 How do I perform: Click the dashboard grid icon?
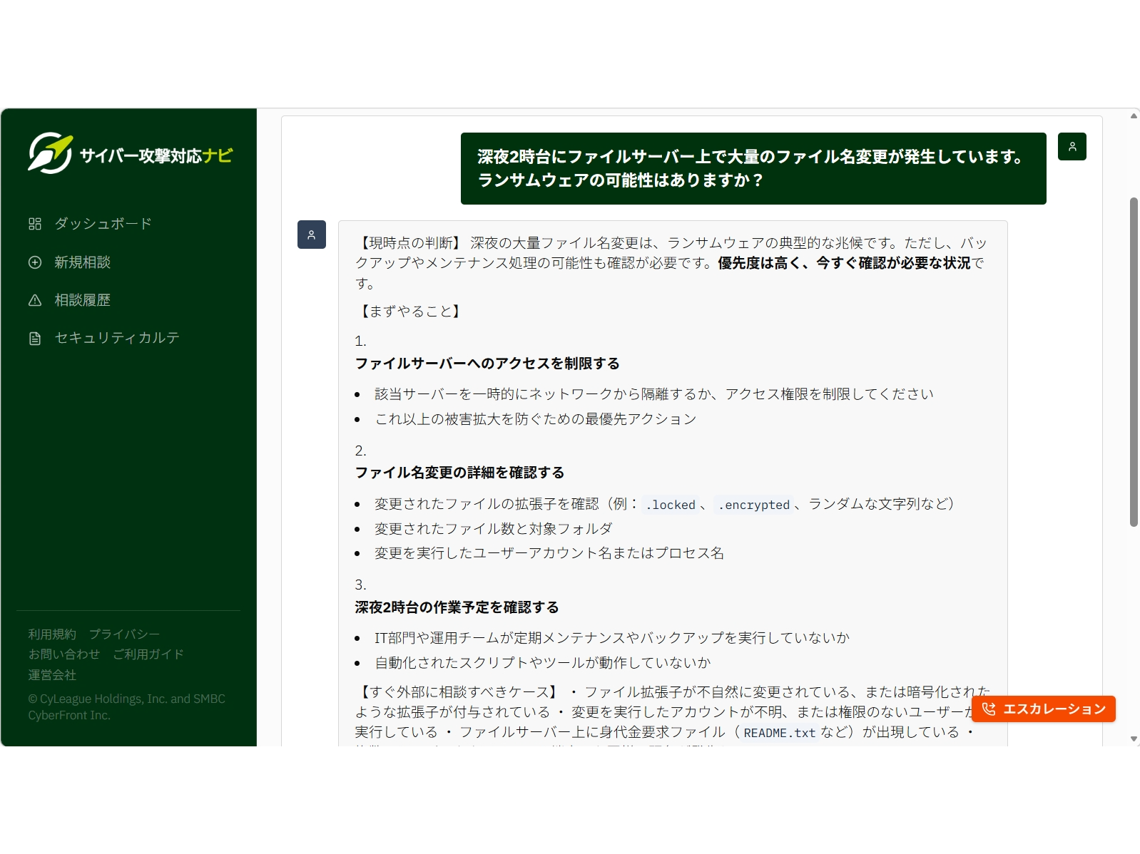pyautogui.click(x=35, y=224)
